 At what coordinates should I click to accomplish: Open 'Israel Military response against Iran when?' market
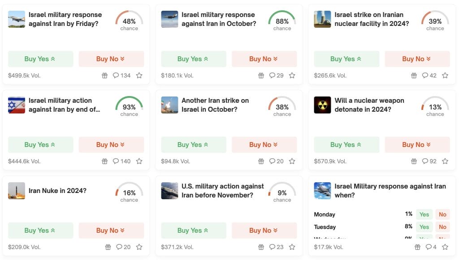(390, 191)
